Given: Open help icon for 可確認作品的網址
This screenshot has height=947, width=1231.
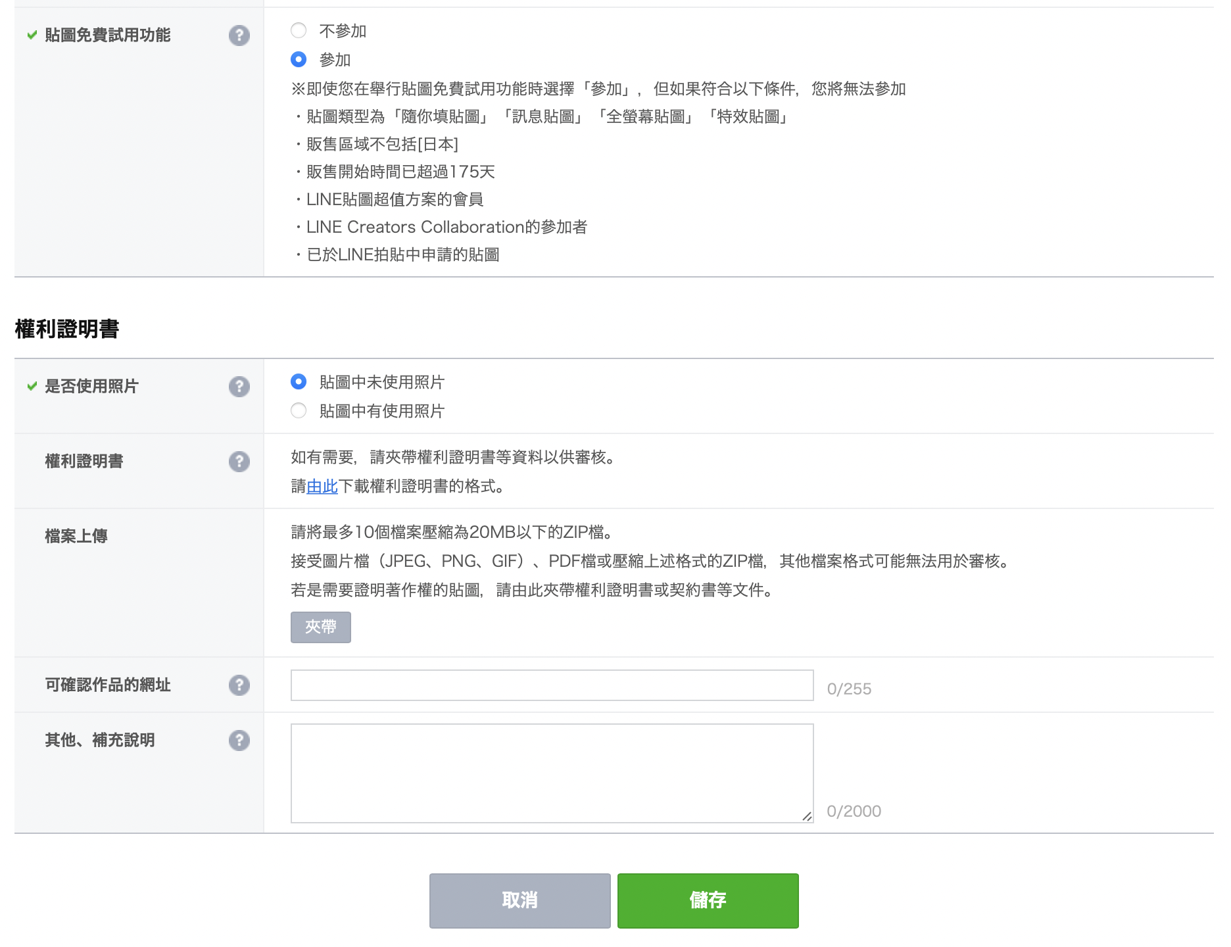Looking at the screenshot, I should click(x=239, y=685).
